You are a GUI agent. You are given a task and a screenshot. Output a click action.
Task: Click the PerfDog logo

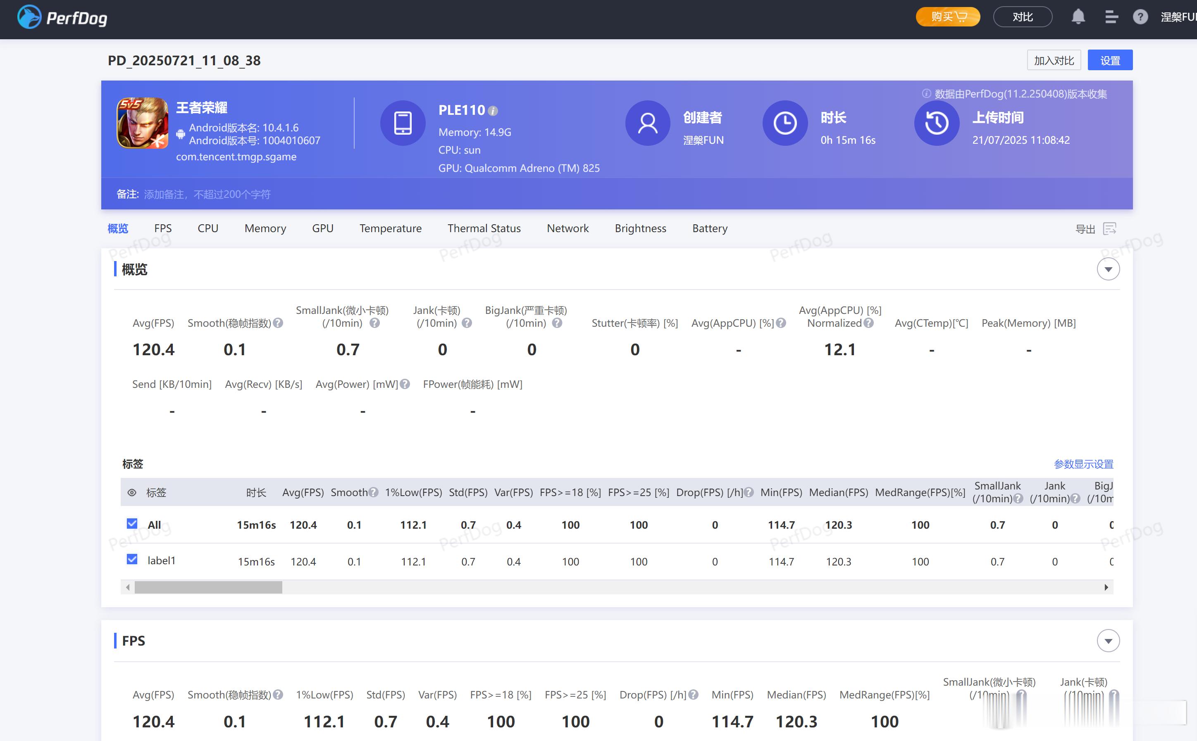click(62, 18)
